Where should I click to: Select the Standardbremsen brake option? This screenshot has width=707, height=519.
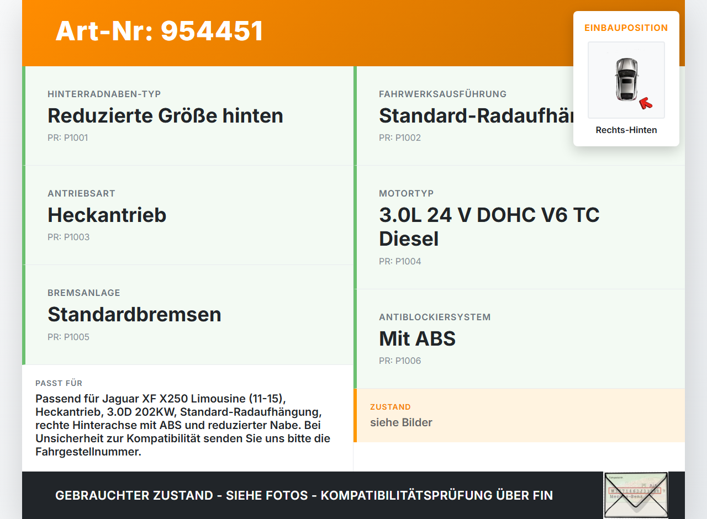coord(134,314)
